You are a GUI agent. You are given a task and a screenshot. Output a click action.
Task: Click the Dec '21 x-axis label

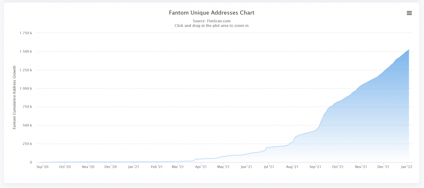(383, 167)
